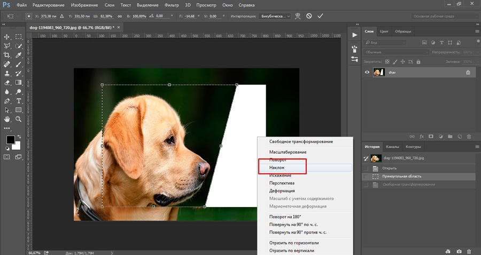
Task: Open the Фильтр menu in the menu bar
Action: point(172,5)
